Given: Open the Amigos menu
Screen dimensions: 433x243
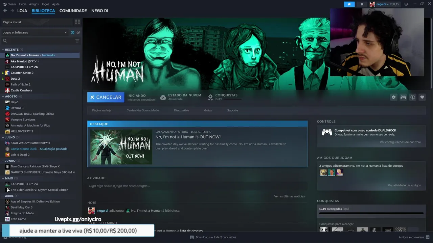Looking at the screenshot, I should point(34,4).
